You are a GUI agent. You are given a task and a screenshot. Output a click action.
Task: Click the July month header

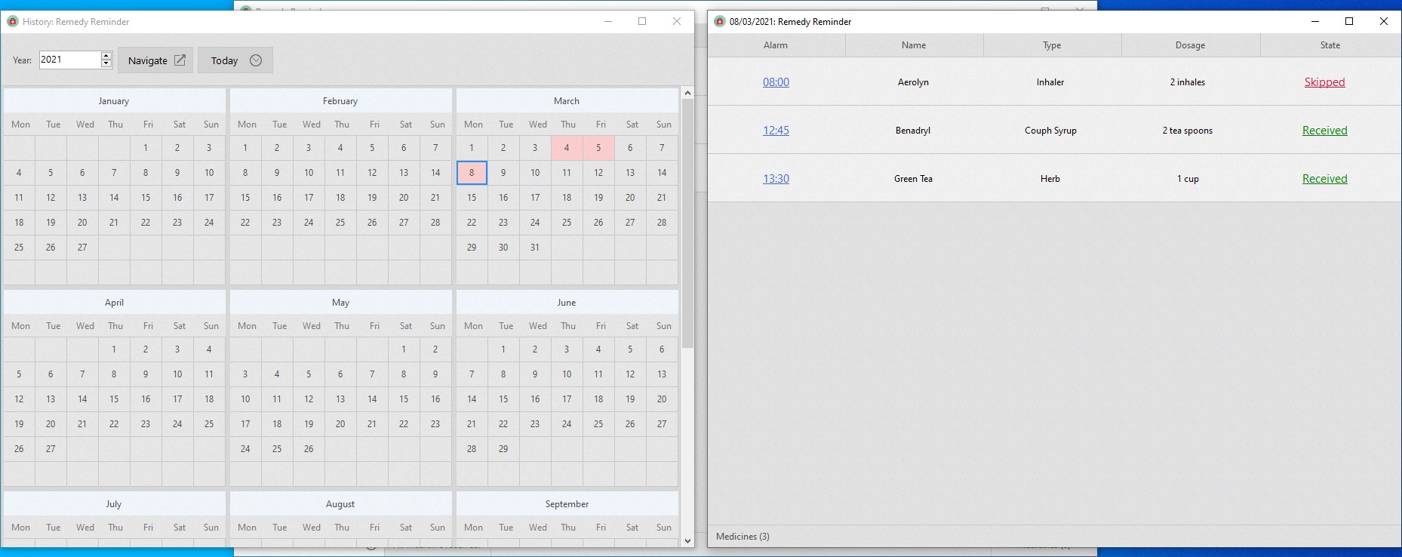114,504
